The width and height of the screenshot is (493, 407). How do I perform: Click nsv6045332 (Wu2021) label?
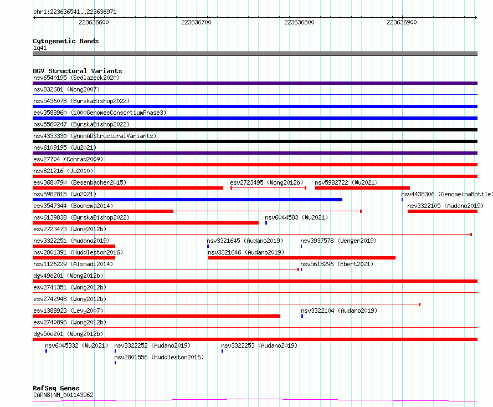coord(76,345)
